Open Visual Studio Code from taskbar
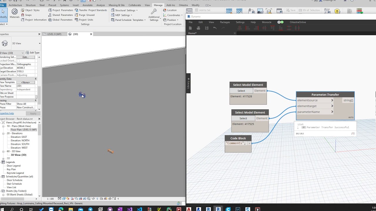This screenshot has height=211, width=376. coord(140,209)
